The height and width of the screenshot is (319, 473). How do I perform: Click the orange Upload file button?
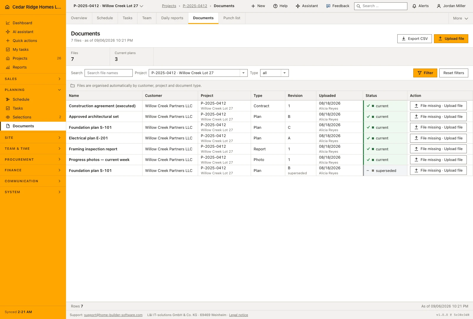pos(451,39)
